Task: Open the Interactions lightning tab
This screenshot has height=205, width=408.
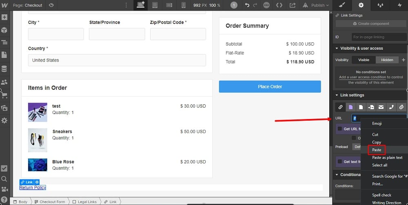Action: (399, 5)
